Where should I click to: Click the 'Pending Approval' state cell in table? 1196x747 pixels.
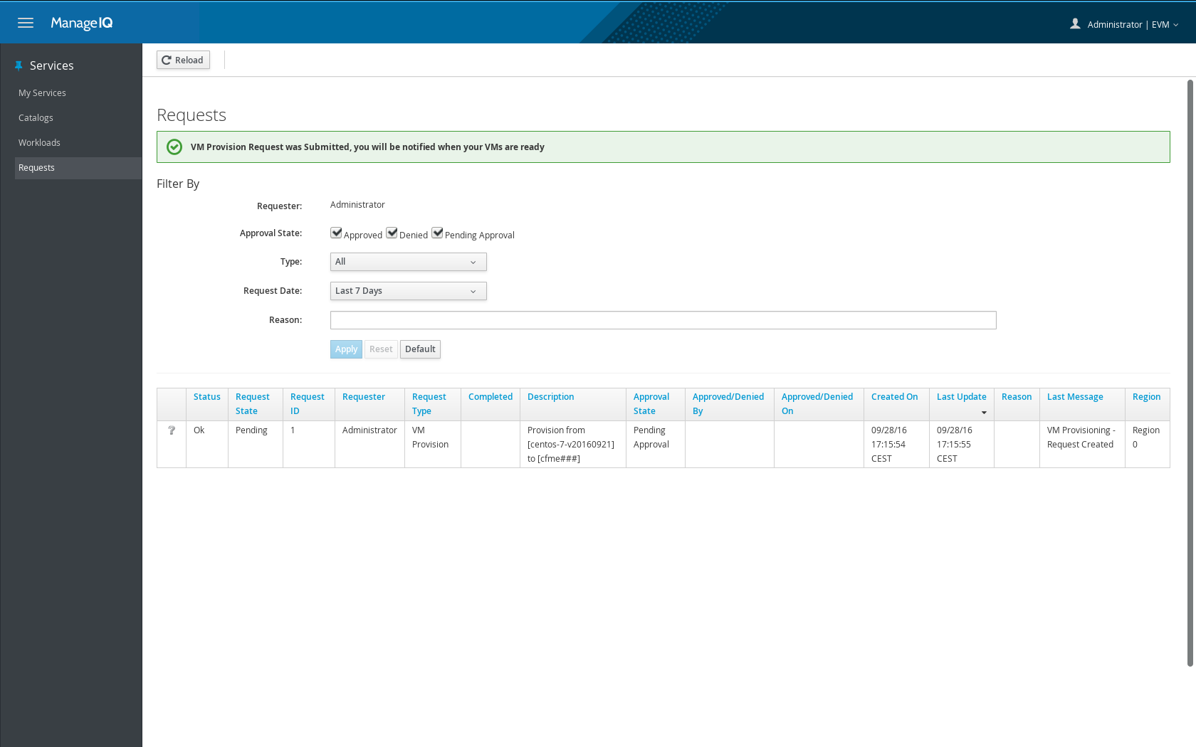pyautogui.click(x=656, y=445)
